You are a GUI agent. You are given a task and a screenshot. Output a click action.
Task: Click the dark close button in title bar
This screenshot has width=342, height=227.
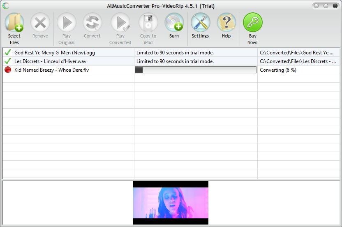click(335, 6)
